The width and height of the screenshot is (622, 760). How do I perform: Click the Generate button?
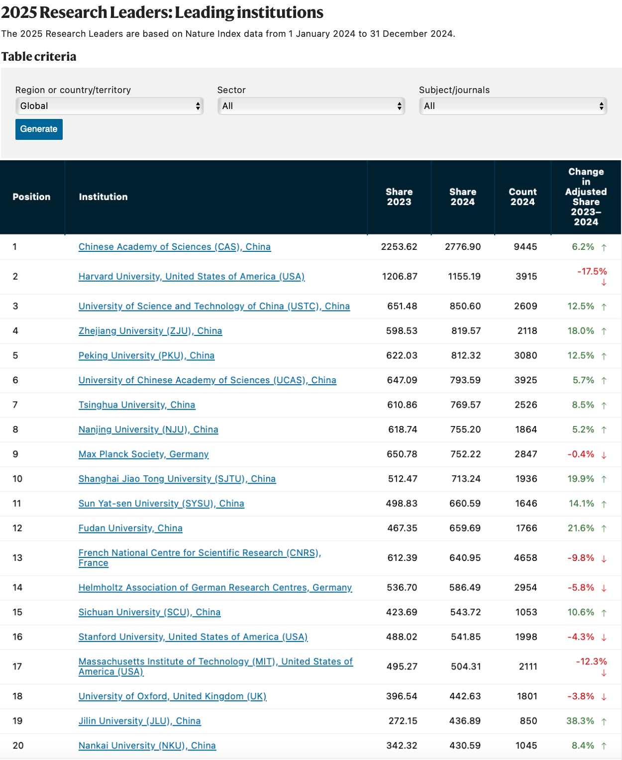pos(39,129)
